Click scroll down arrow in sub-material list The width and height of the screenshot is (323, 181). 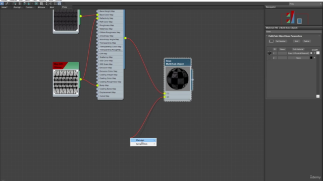click(x=318, y=96)
